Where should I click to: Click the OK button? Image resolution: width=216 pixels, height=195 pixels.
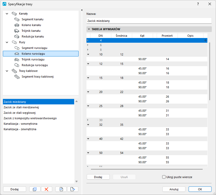[200, 189]
